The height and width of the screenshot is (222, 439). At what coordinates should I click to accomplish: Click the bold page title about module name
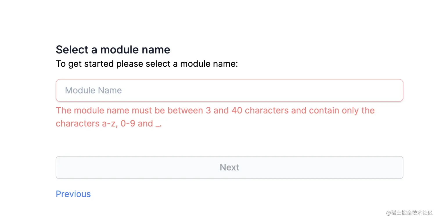coord(113,50)
